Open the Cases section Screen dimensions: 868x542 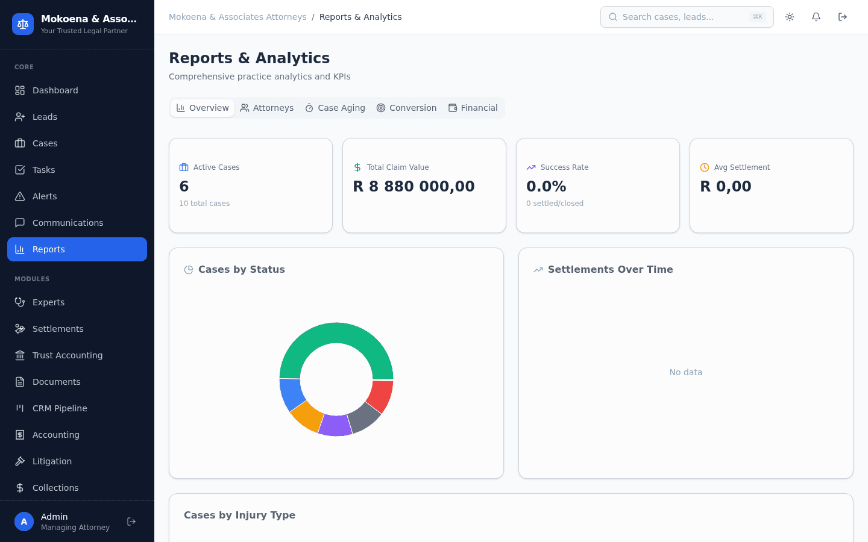point(77,143)
